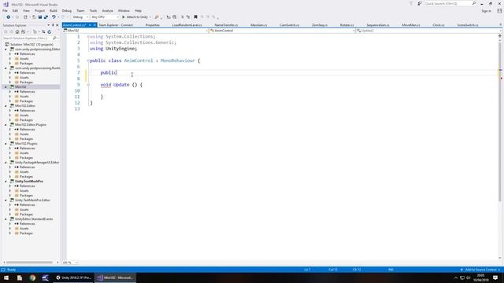Open the Analyze menu

point(107,10)
